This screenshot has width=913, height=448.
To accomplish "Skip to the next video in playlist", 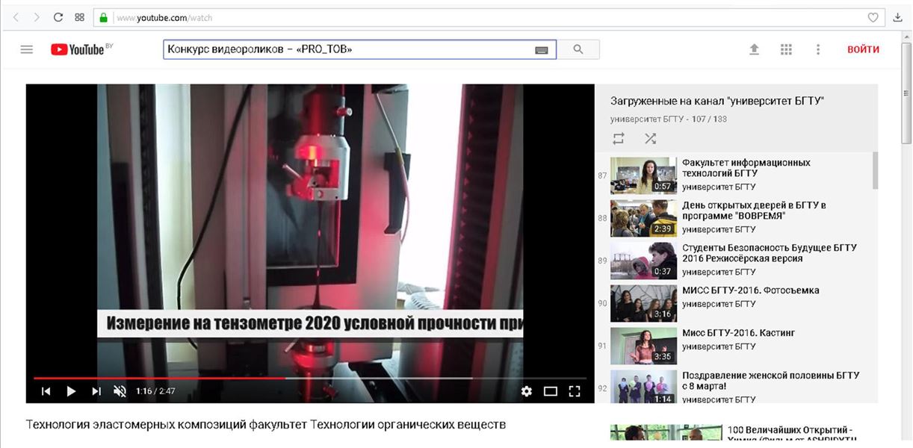I will pyautogui.click(x=96, y=391).
